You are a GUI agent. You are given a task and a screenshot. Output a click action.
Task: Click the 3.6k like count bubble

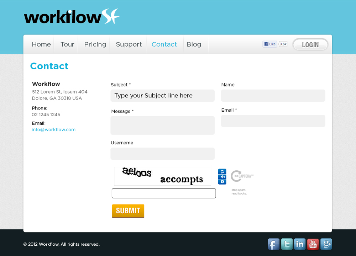pyautogui.click(x=283, y=44)
